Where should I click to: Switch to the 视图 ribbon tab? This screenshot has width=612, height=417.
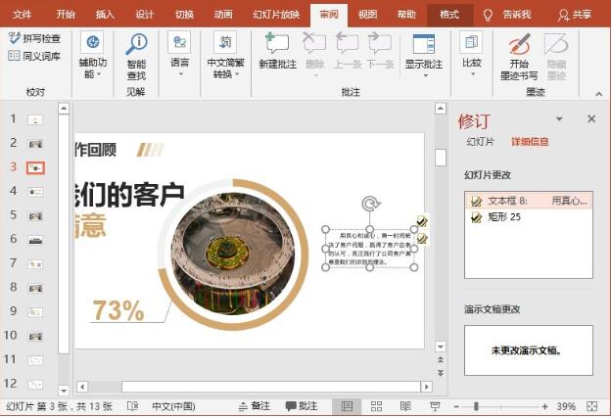(367, 15)
